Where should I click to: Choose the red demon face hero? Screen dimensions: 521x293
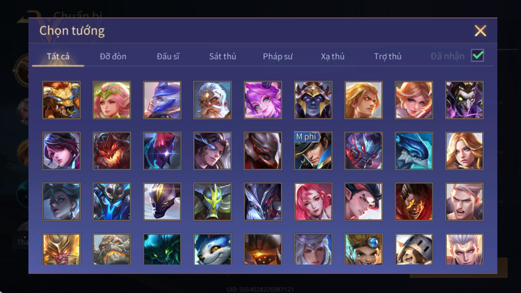tap(112, 151)
